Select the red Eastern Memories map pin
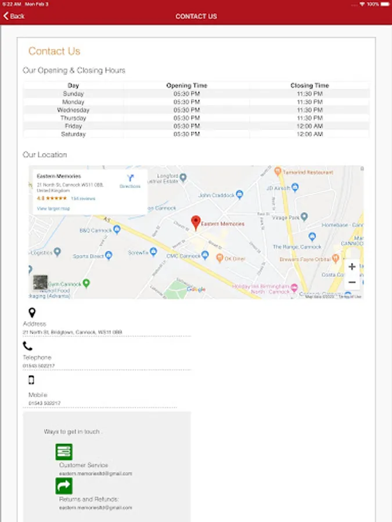Viewport: 392px width, 522px height. (x=196, y=223)
